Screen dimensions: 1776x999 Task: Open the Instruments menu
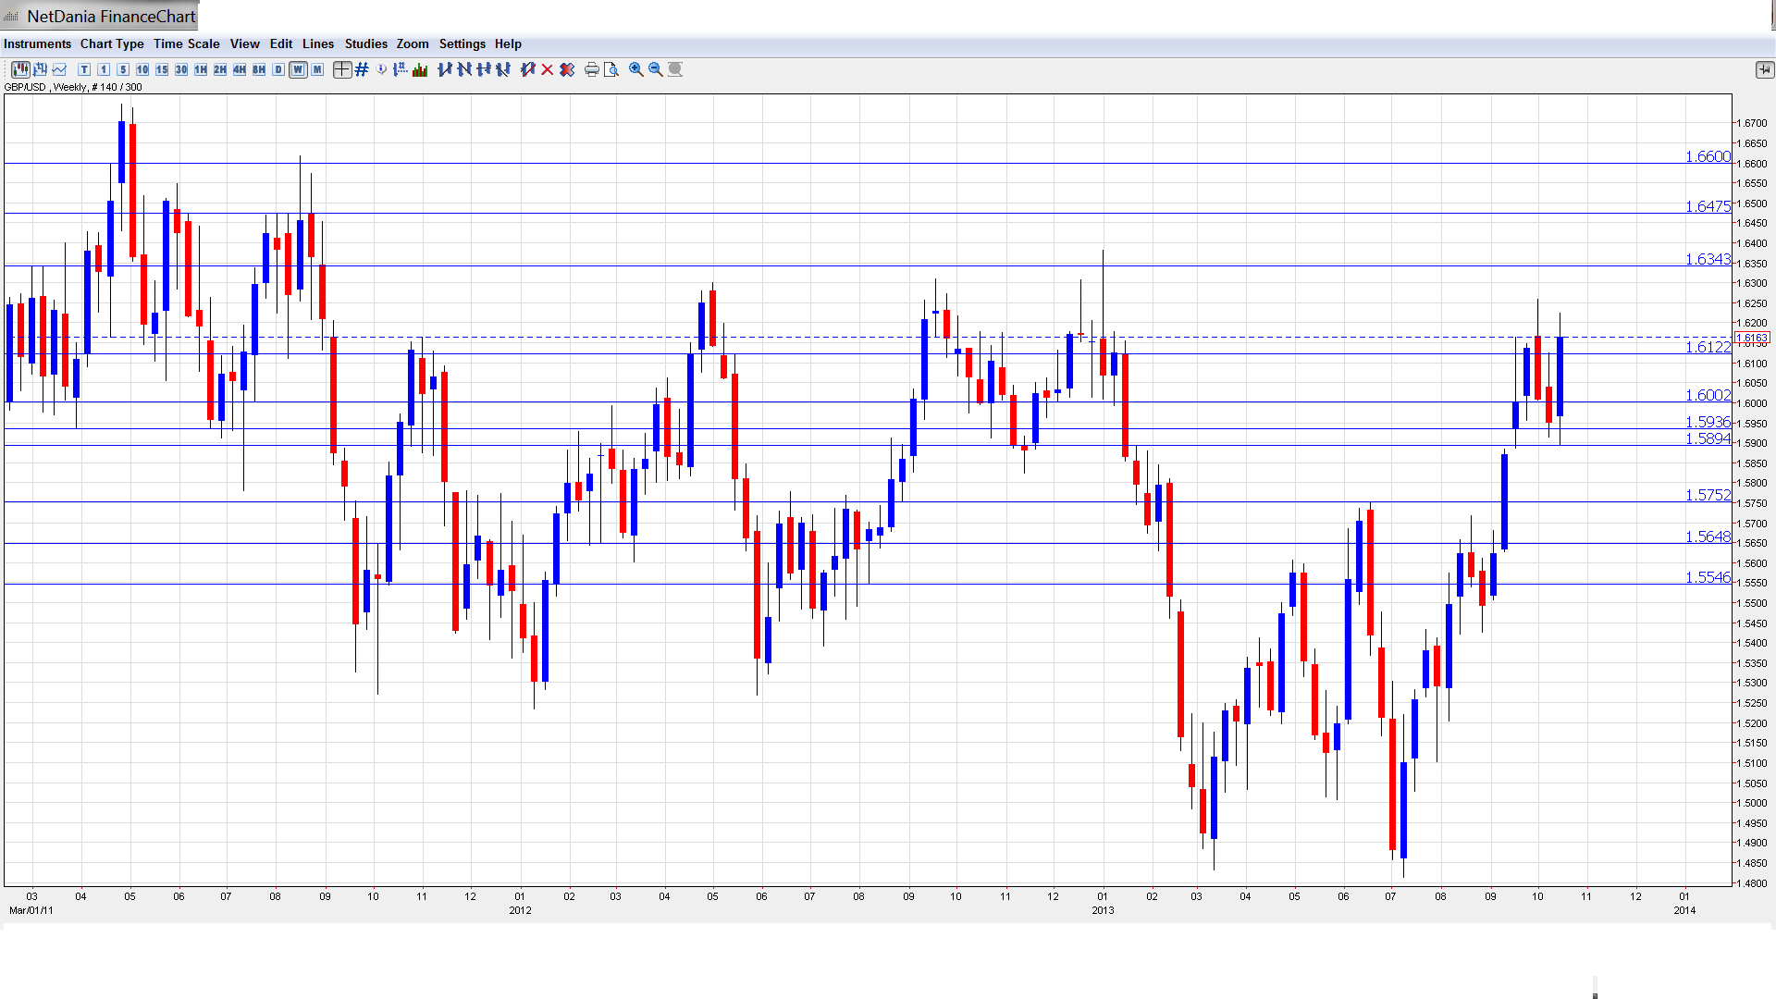point(37,43)
